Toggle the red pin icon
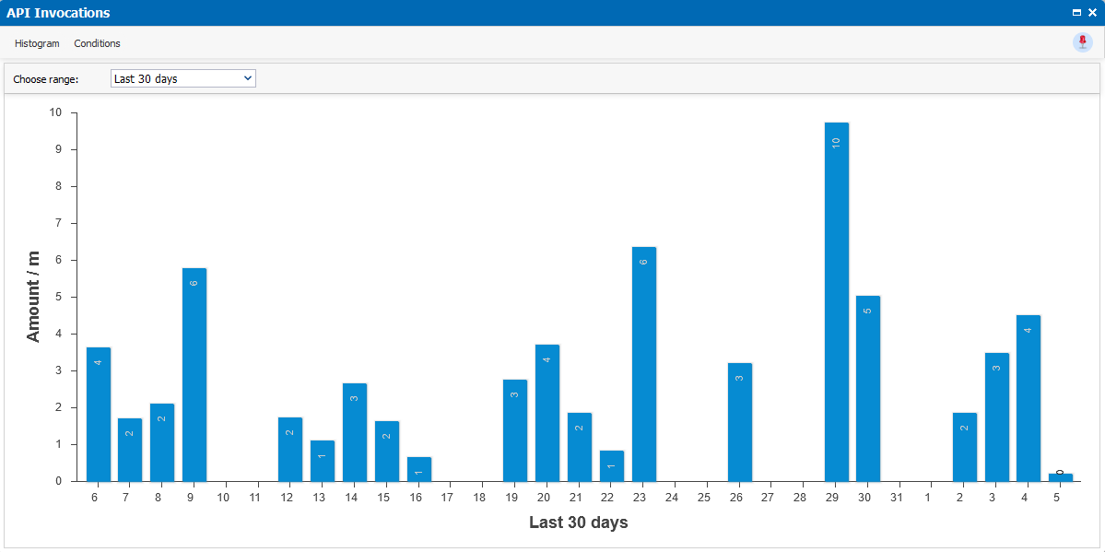 coord(1082,42)
